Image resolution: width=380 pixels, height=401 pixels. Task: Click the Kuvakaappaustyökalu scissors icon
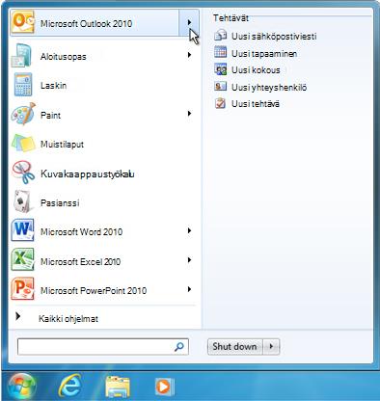23,173
